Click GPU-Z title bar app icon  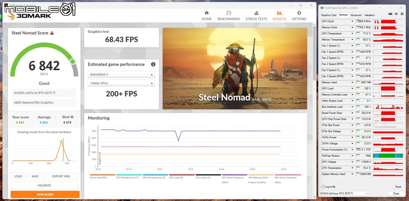(322, 8)
